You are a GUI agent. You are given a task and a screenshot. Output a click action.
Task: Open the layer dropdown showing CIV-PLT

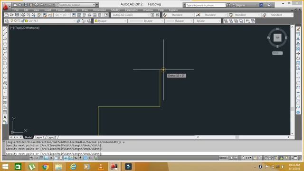pos(43,21)
